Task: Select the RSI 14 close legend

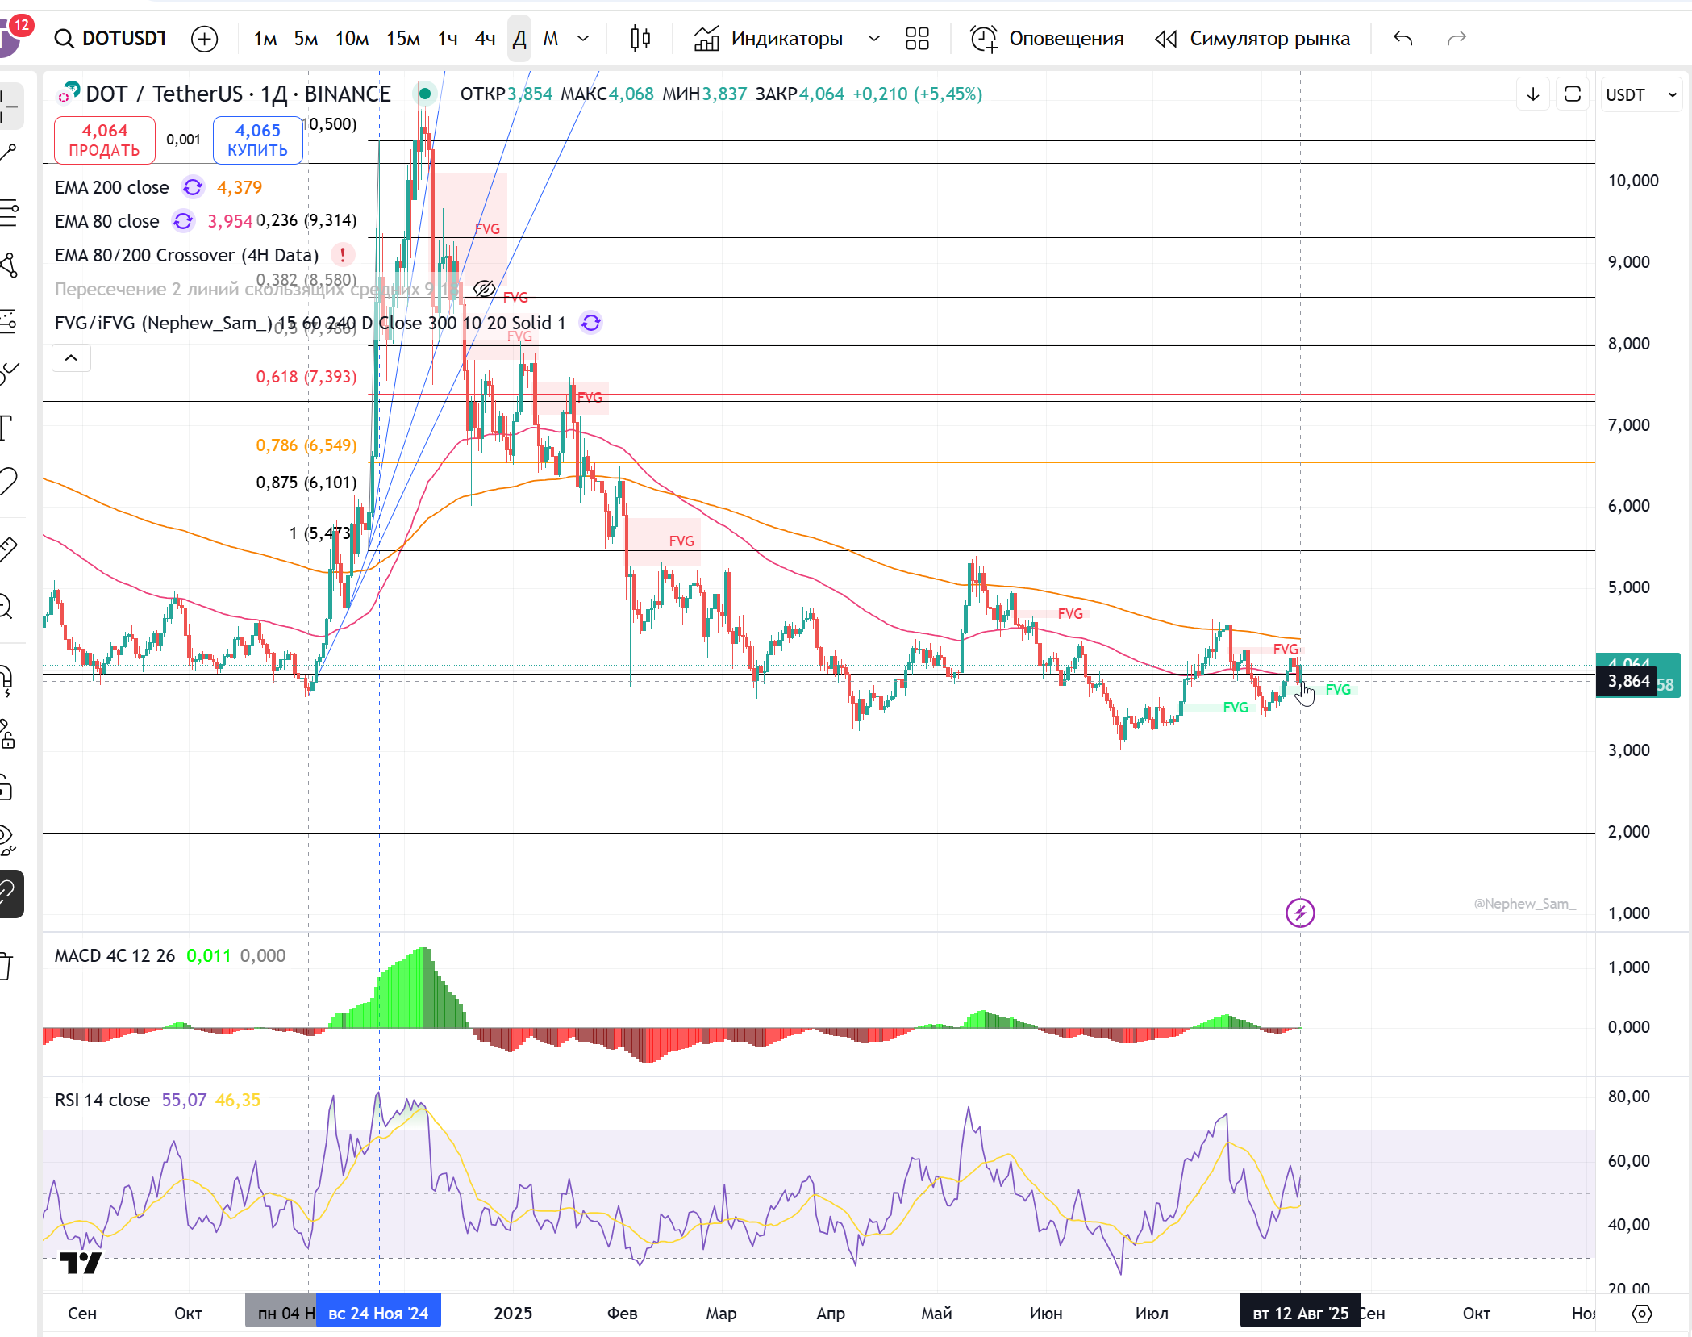Action: click(x=102, y=1100)
